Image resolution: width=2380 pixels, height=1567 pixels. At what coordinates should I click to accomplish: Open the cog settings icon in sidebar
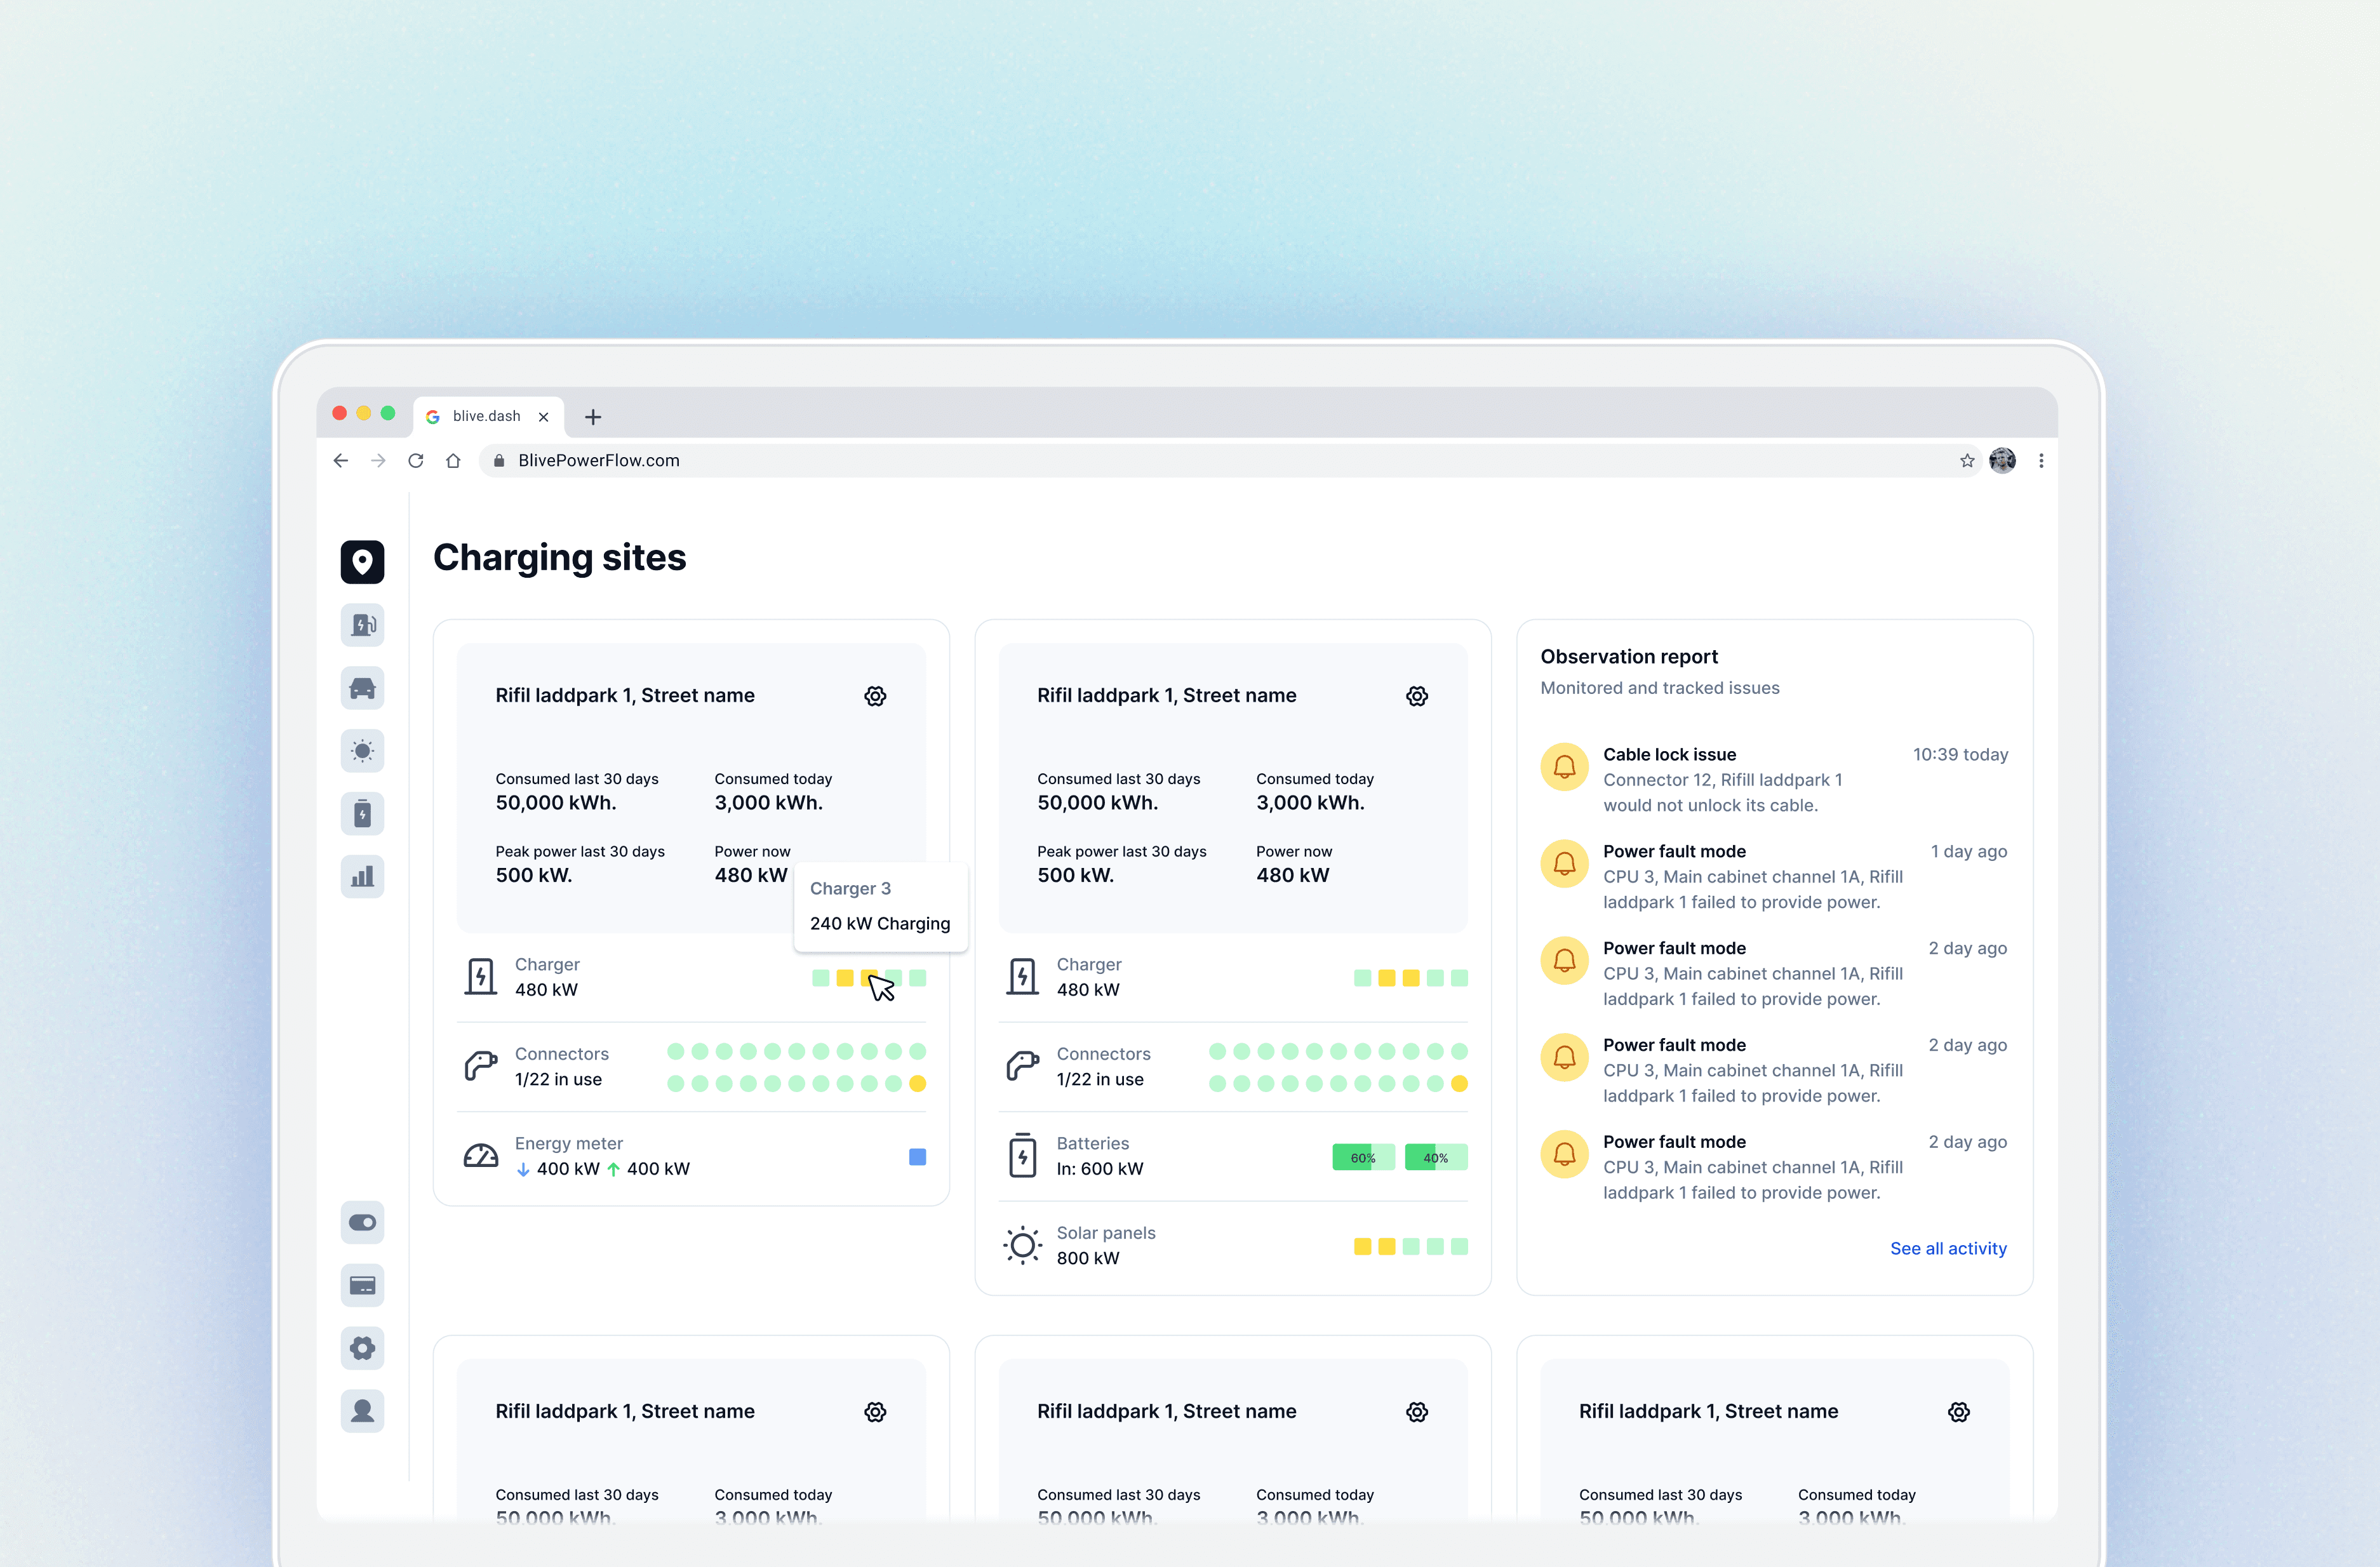pyautogui.click(x=362, y=1348)
